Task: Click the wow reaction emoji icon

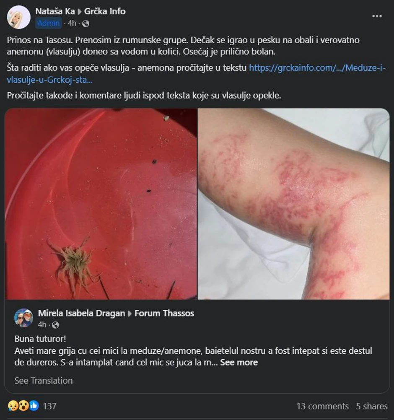Action: pos(23,406)
